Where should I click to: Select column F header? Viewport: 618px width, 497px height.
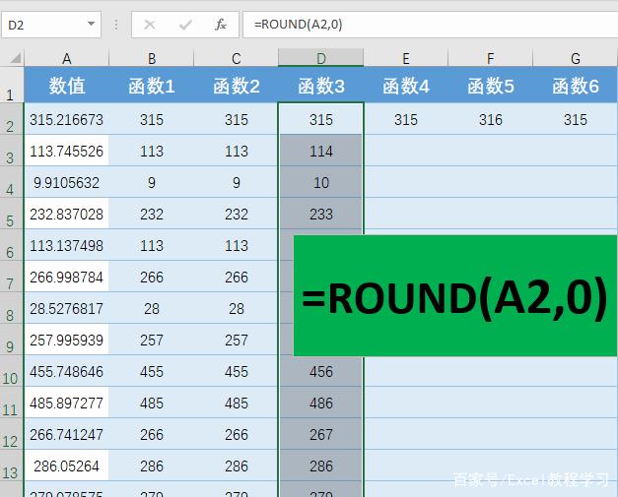click(x=490, y=58)
